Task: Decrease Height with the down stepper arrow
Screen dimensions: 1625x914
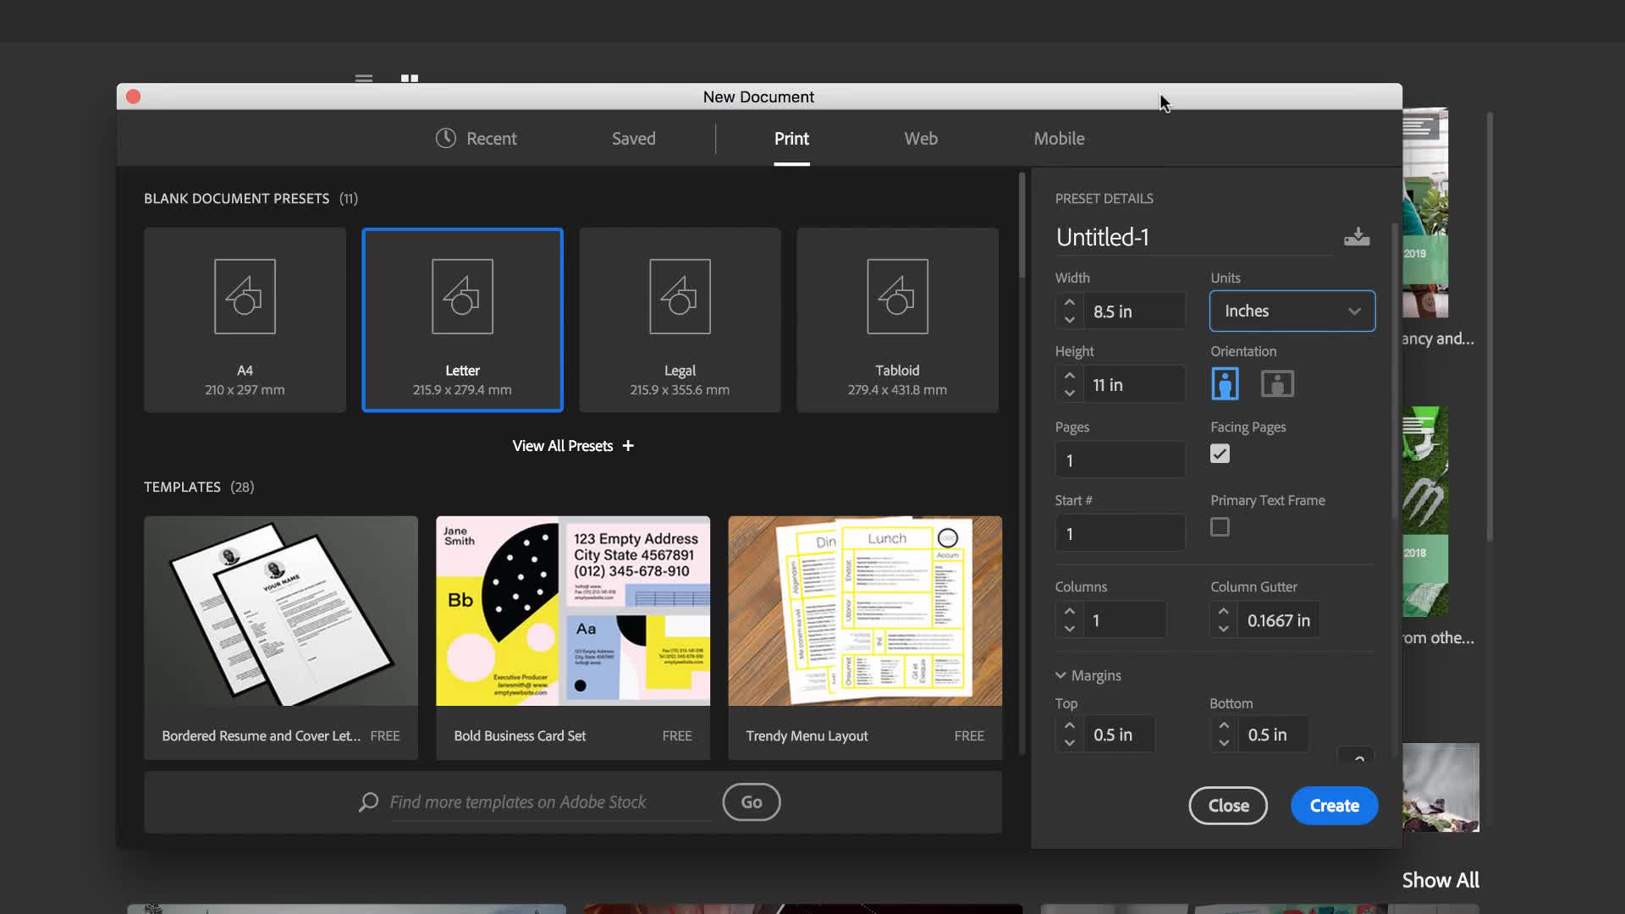Action: click(x=1070, y=394)
